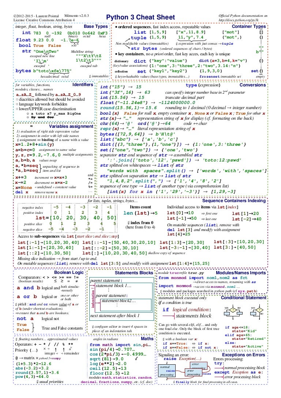Click the left yes/no flowchart diamond
Screen dimensions: 281x398
pyautogui.click(x=232, y=312)
